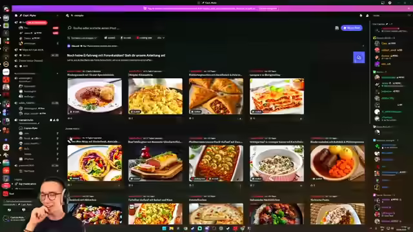The width and height of the screenshot is (413, 232).
Task: Click the Kartoffel-Auflauf post title text
Action: pos(150,200)
